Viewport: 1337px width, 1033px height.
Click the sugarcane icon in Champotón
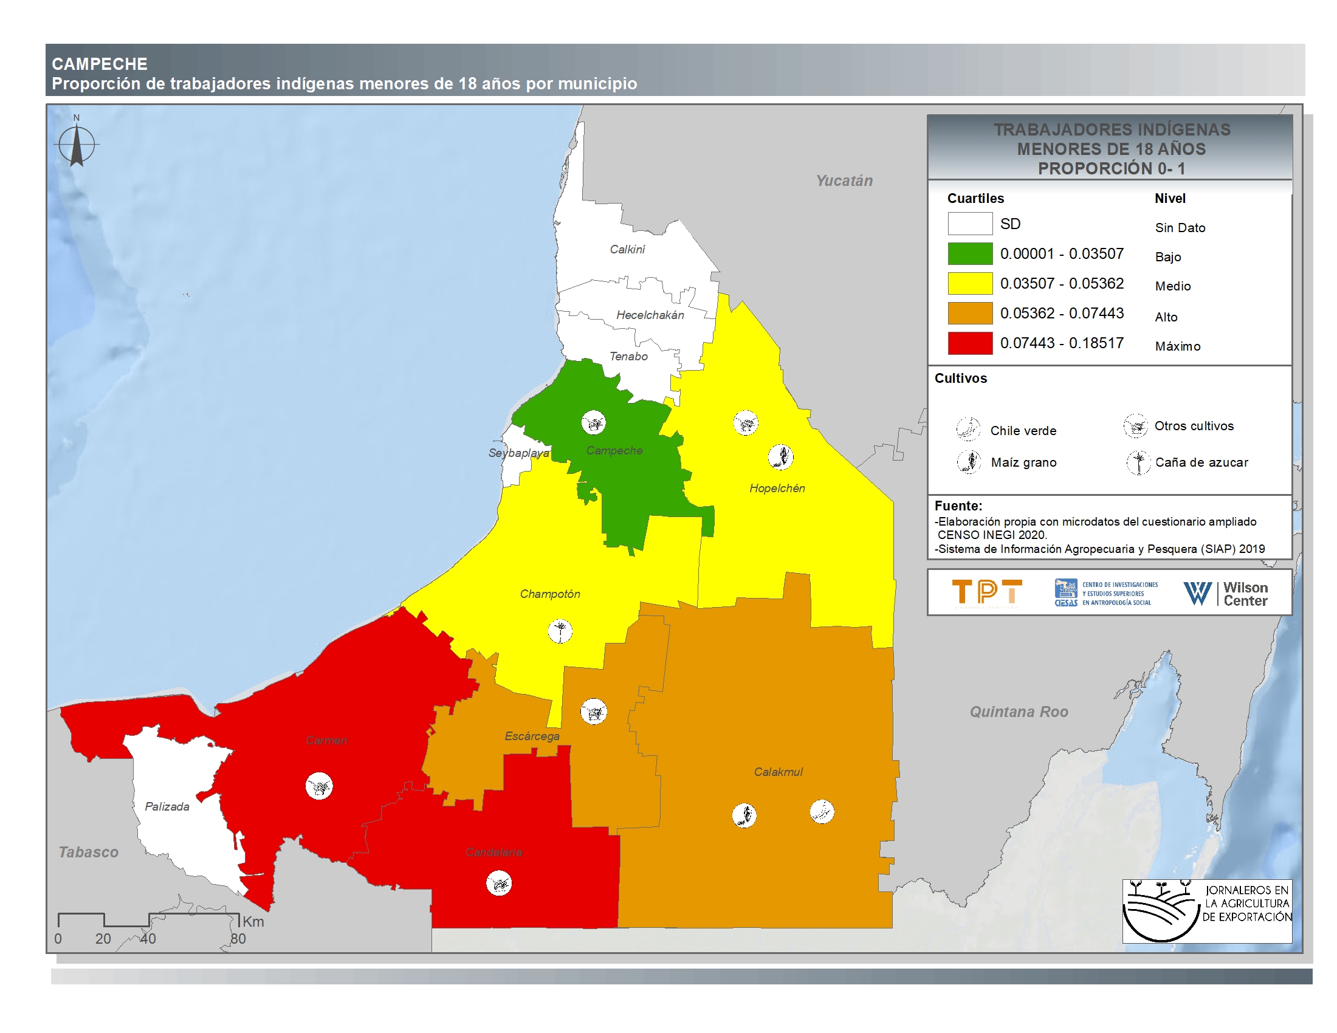click(560, 631)
